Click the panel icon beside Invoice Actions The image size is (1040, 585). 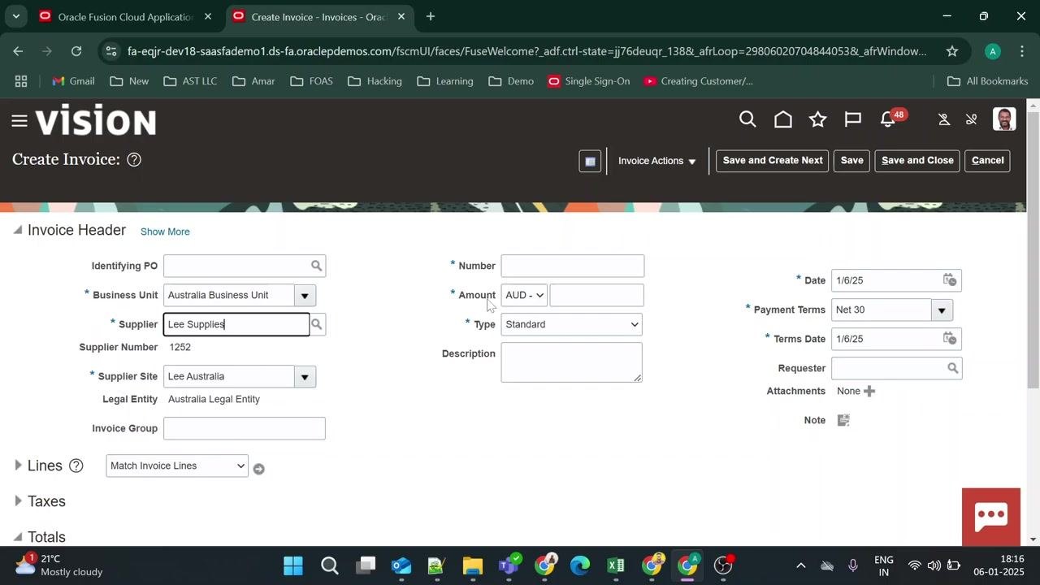coord(590,161)
